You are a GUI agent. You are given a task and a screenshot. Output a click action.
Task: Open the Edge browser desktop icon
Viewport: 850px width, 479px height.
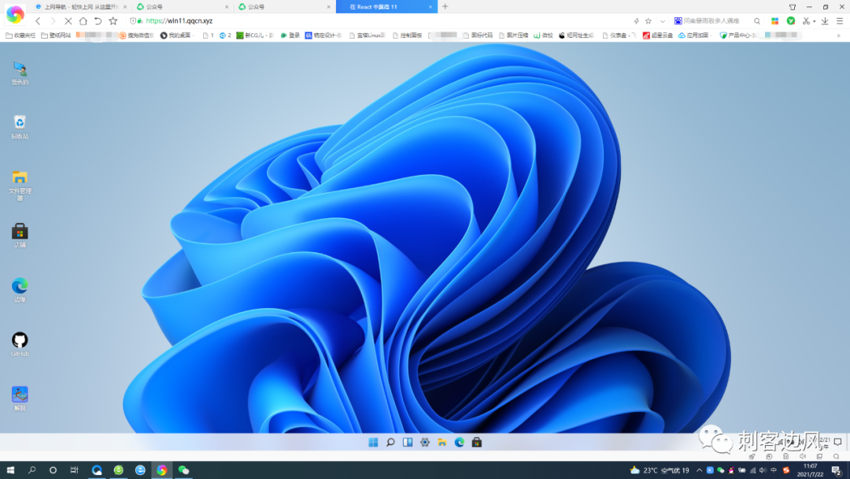(20, 290)
